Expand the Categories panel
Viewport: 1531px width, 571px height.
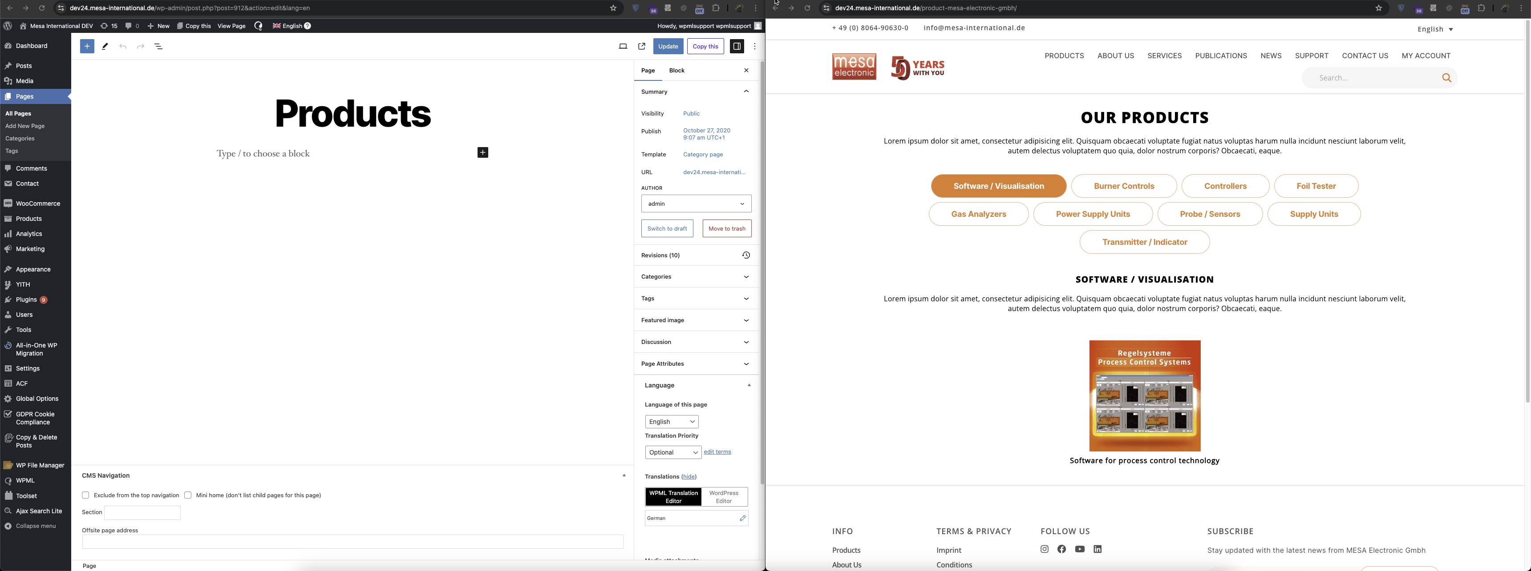695,277
